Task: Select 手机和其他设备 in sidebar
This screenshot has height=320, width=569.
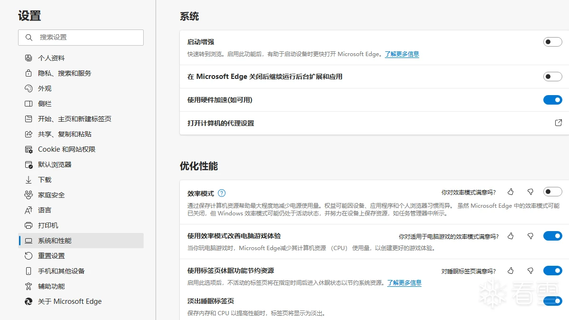Action: point(81,272)
